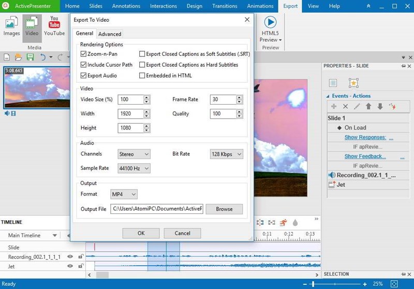Save project with green disk icon
414x289 pixels.
(30, 57)
